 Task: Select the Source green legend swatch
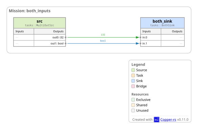tap(133, 70)
